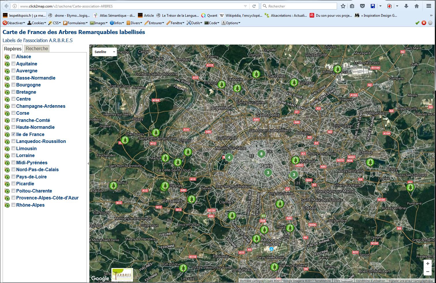Check the Rhône-Alpes region checkbox

click(x=13, y=205)
